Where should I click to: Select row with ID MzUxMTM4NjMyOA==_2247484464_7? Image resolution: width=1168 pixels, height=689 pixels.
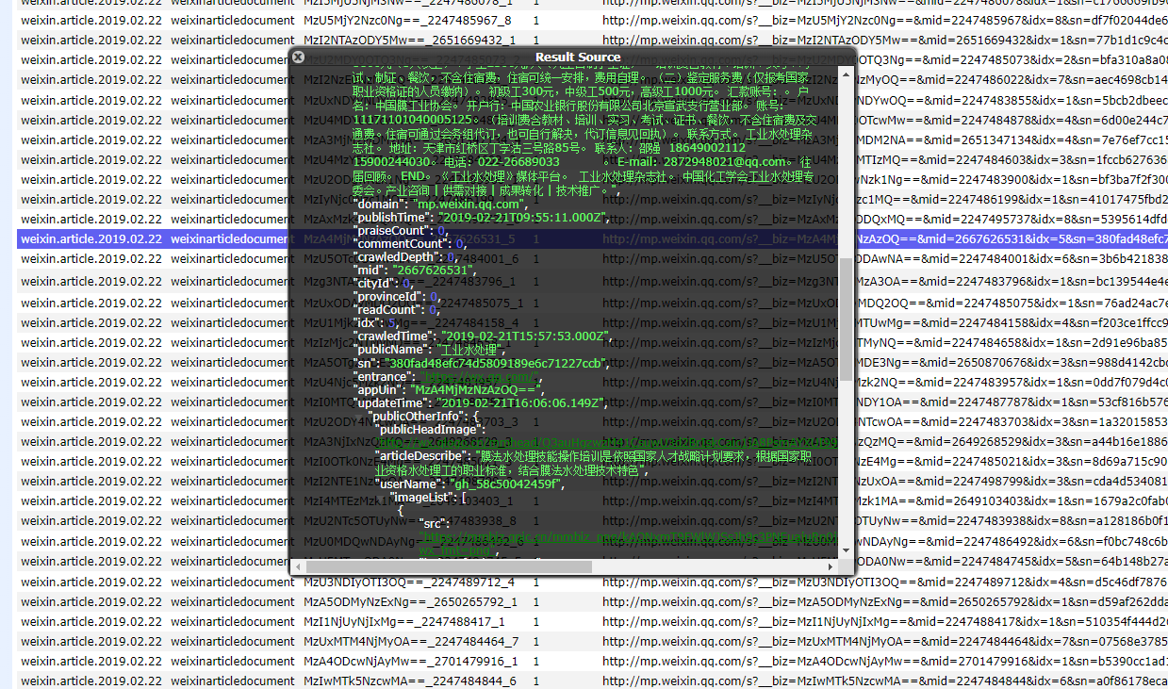tap(409, 641)
